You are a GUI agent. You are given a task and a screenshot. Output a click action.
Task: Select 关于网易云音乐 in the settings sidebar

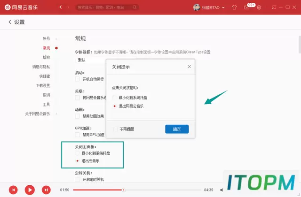tap(38, 114)
